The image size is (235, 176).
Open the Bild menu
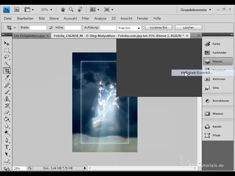tap(42, 18)
